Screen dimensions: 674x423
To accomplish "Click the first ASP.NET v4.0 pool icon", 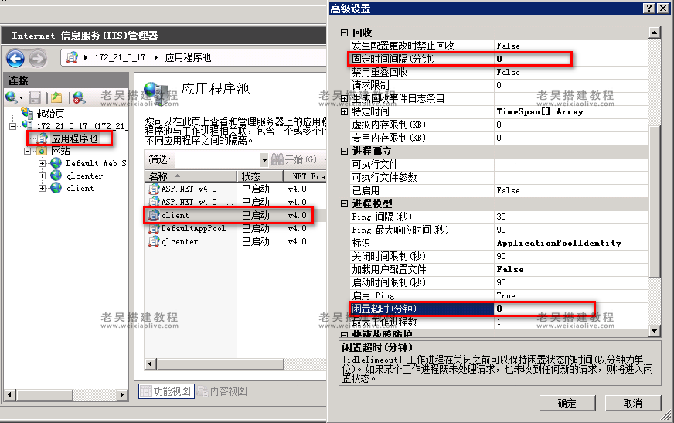I will 154,188.
